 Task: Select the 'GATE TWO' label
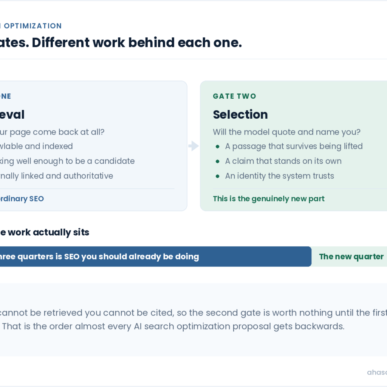click(x=235, y=96)
